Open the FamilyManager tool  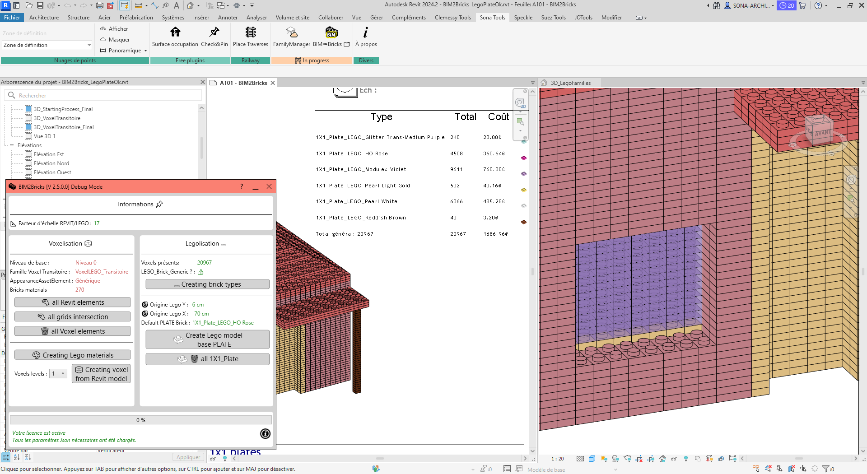pos(292,37)
